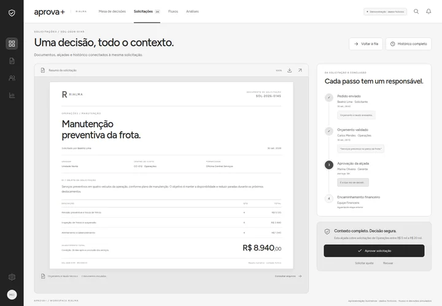The height and width of the screenshot is (306, 442).
Task: Open Histórico completo
Action: pos(408,44)
